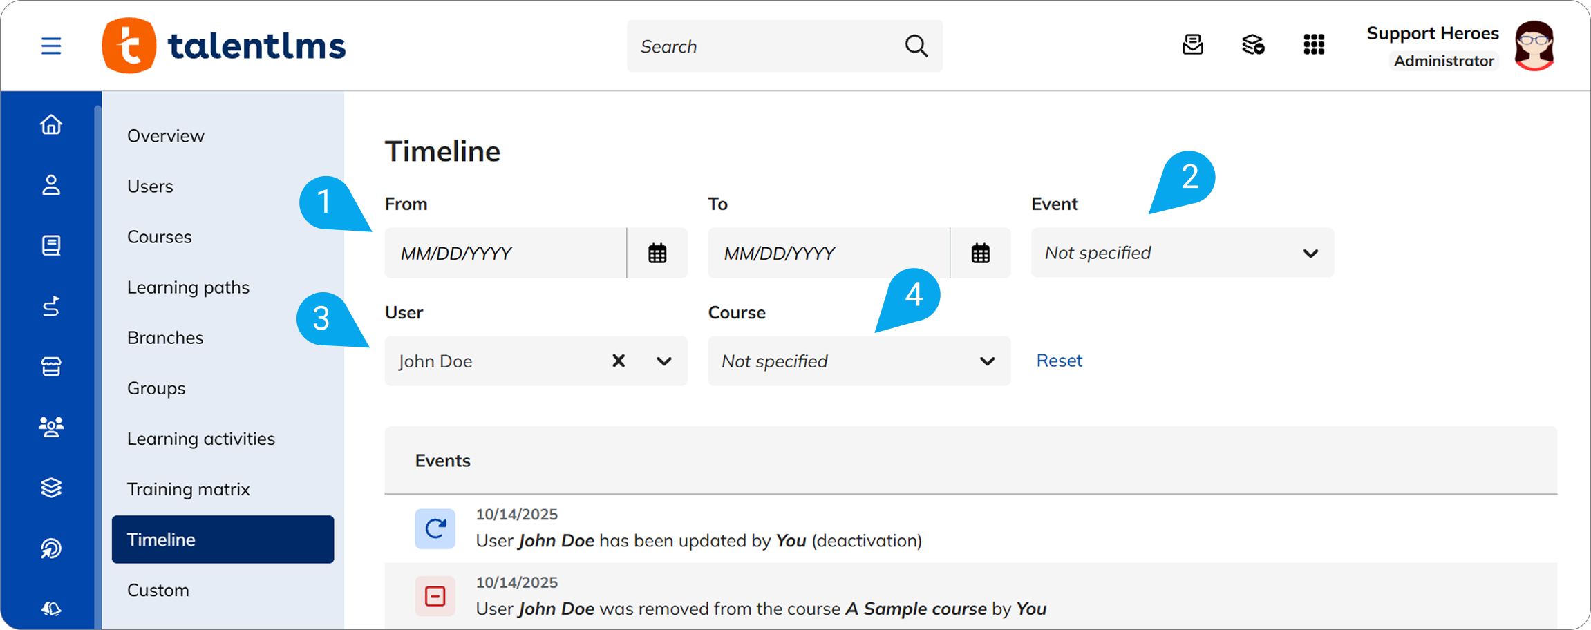Click the From date input field

coord(506,254)
